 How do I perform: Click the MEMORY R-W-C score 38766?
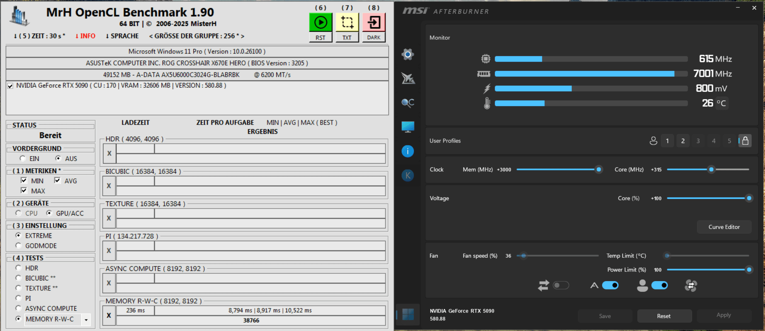pos(251,320)
